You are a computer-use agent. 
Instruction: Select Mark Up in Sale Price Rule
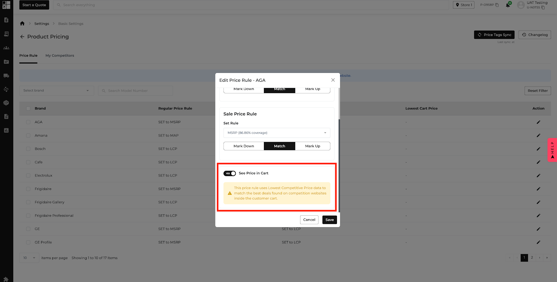[312, 146]
